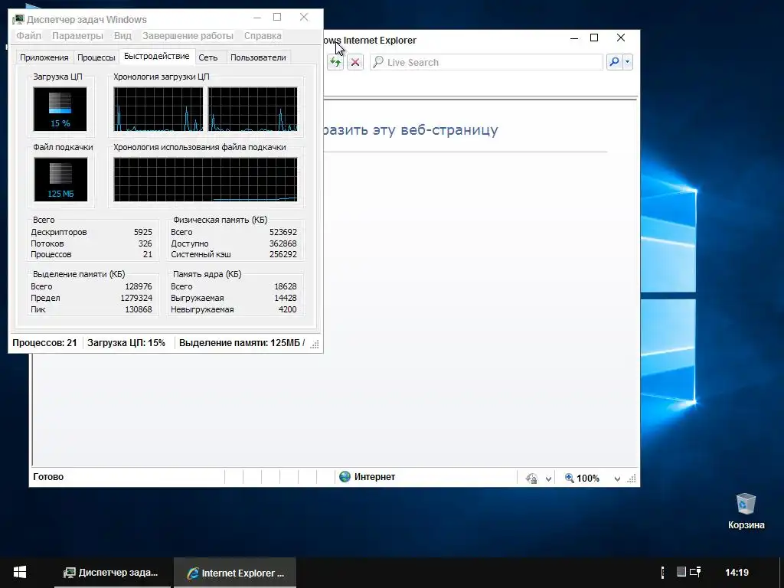
Task: Click the Выгружаемая value 14428
Action: 286,298
